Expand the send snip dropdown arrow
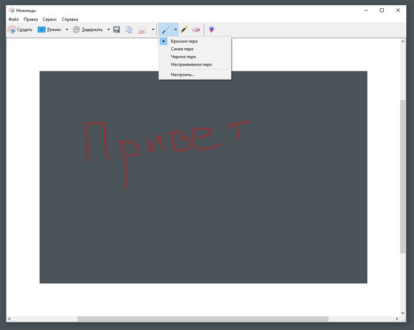Screen dimensions: 414x330 [x=153, y=30]
